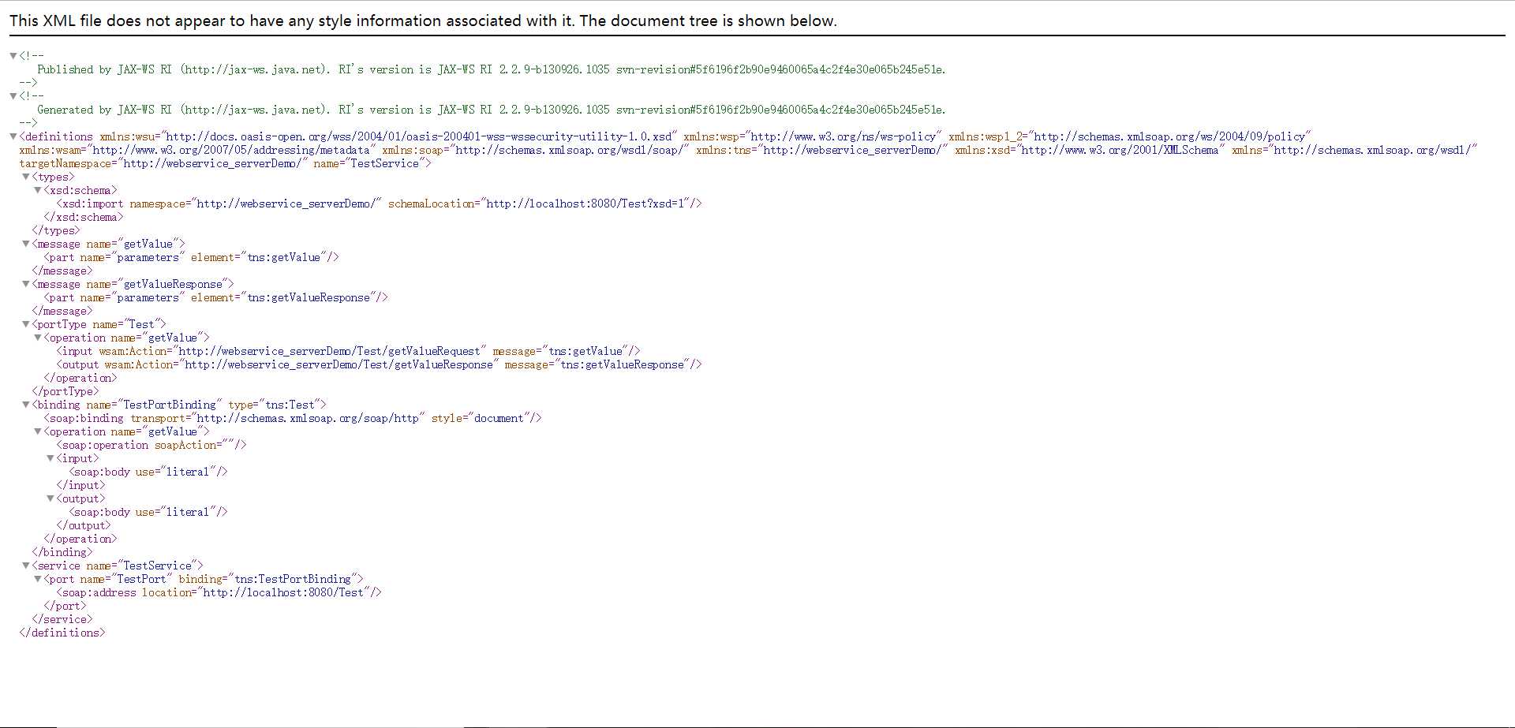Image resolution: width=1515 pixels, height=728 pixels.
Task: Click soap:operation soapAction line
Action: (151, 445)
